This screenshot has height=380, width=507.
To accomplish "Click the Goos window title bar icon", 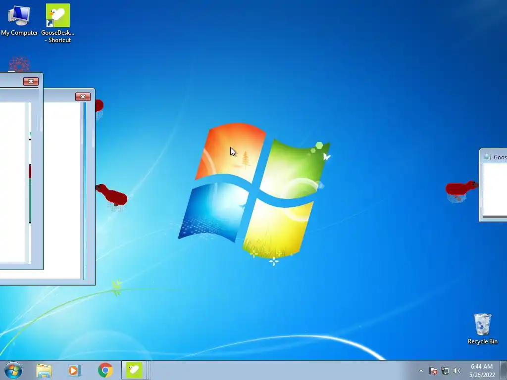I will 487,157.
